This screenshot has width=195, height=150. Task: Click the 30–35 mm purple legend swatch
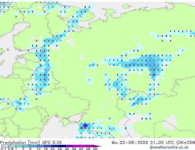(69, 146)
